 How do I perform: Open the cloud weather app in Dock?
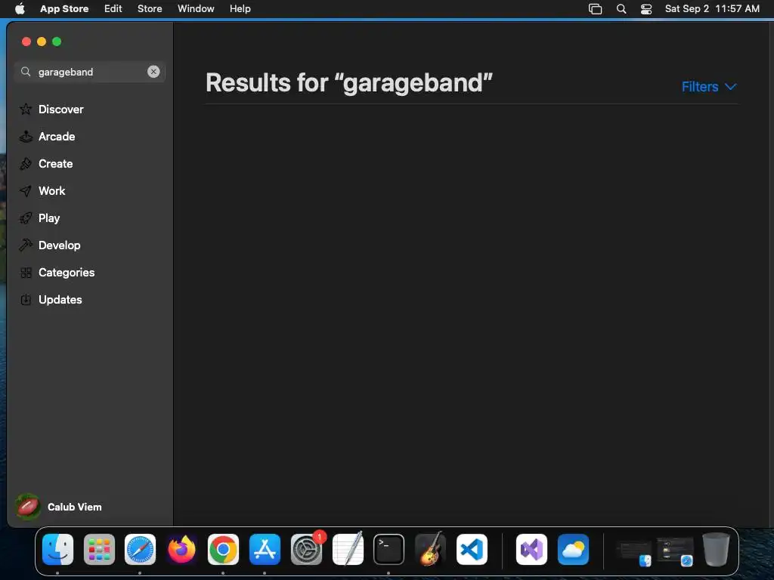click(x=573, y=549)
